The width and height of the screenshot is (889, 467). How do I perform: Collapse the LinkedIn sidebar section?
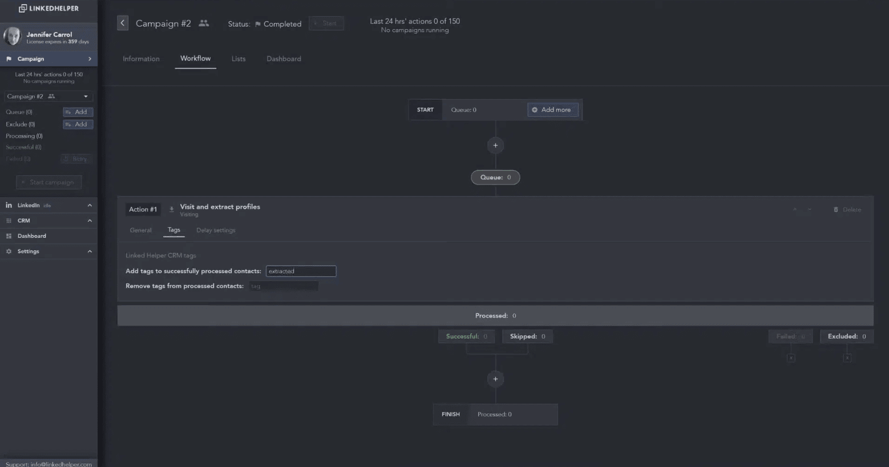point(90,205)
